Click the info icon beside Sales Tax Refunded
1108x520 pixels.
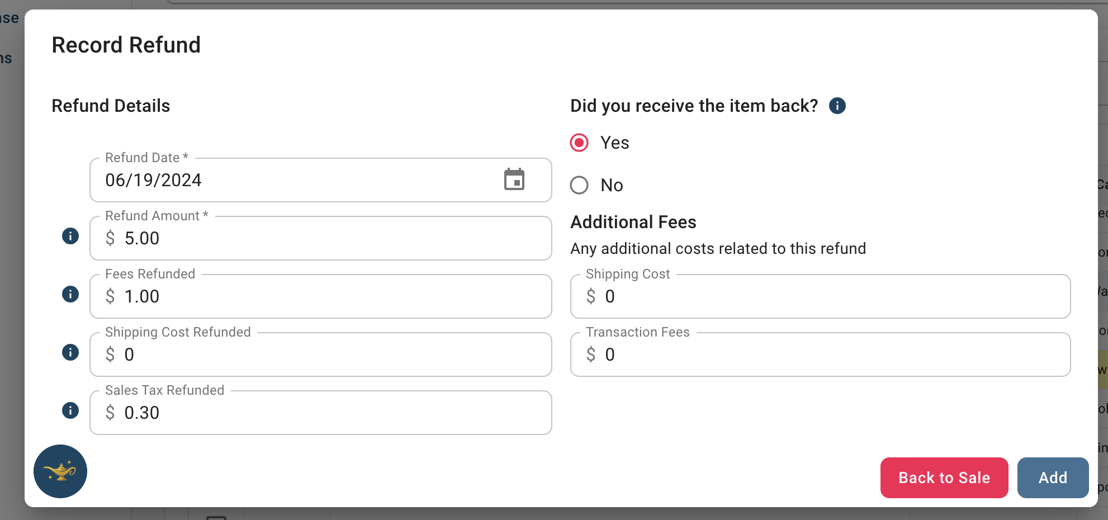pyautogui.click(x=70, y=410)
